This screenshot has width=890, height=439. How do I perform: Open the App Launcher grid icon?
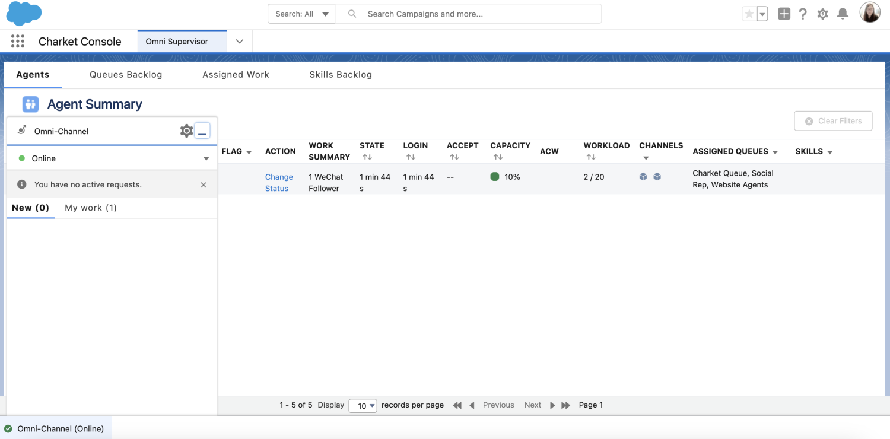(18, 41)
